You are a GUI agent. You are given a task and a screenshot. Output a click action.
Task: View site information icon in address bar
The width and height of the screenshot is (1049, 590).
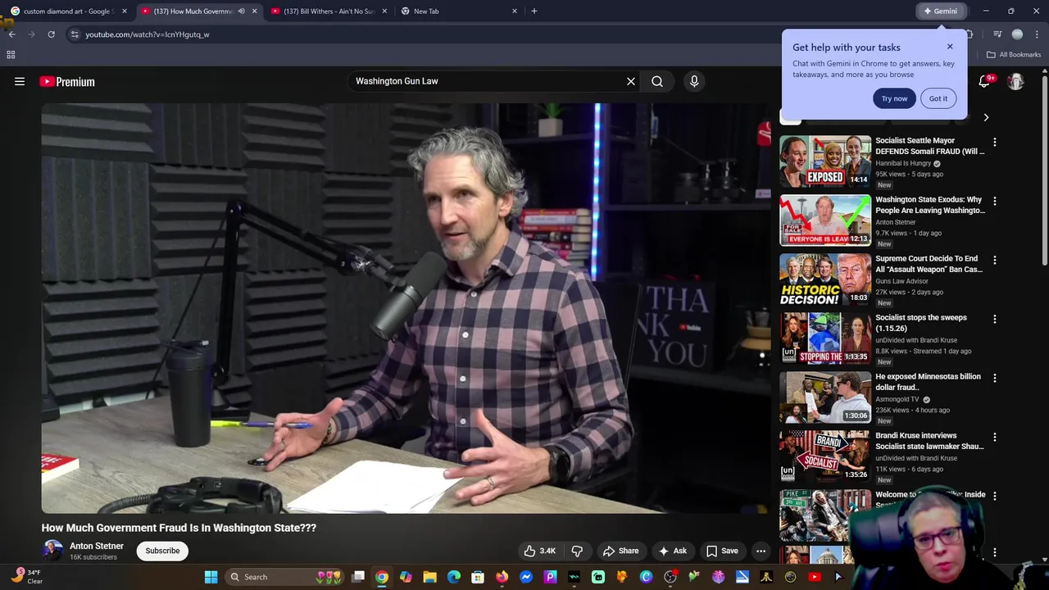[x=75, y=34]
